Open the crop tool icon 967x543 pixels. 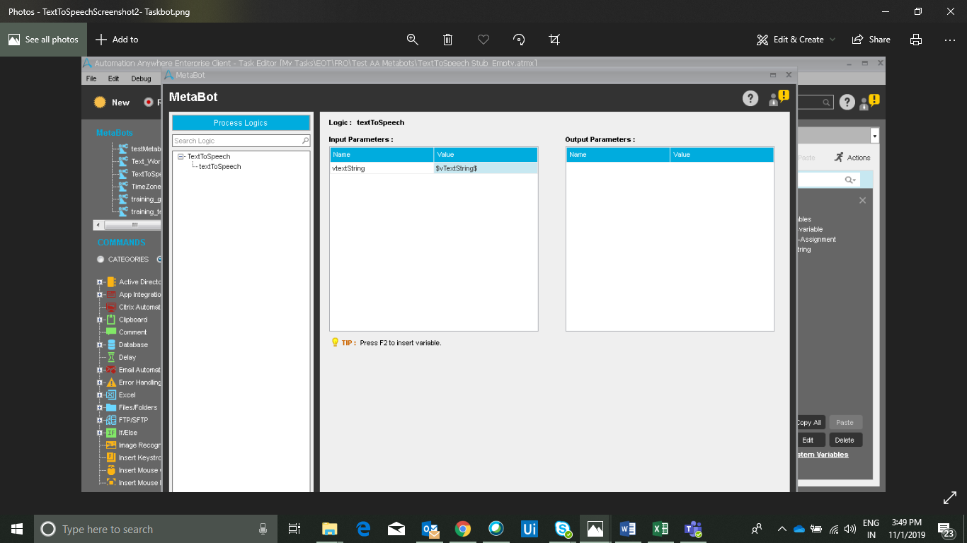554,40
